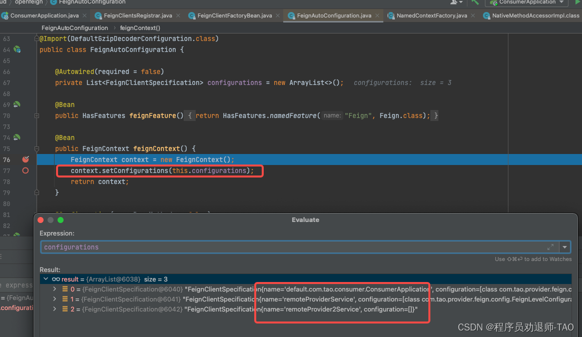The image size is (582, 337).
Task: Click the list icon of result row 2
Action: [65, 309]
